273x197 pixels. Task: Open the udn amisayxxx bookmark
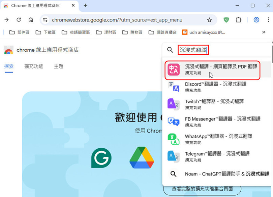point(204,32)
